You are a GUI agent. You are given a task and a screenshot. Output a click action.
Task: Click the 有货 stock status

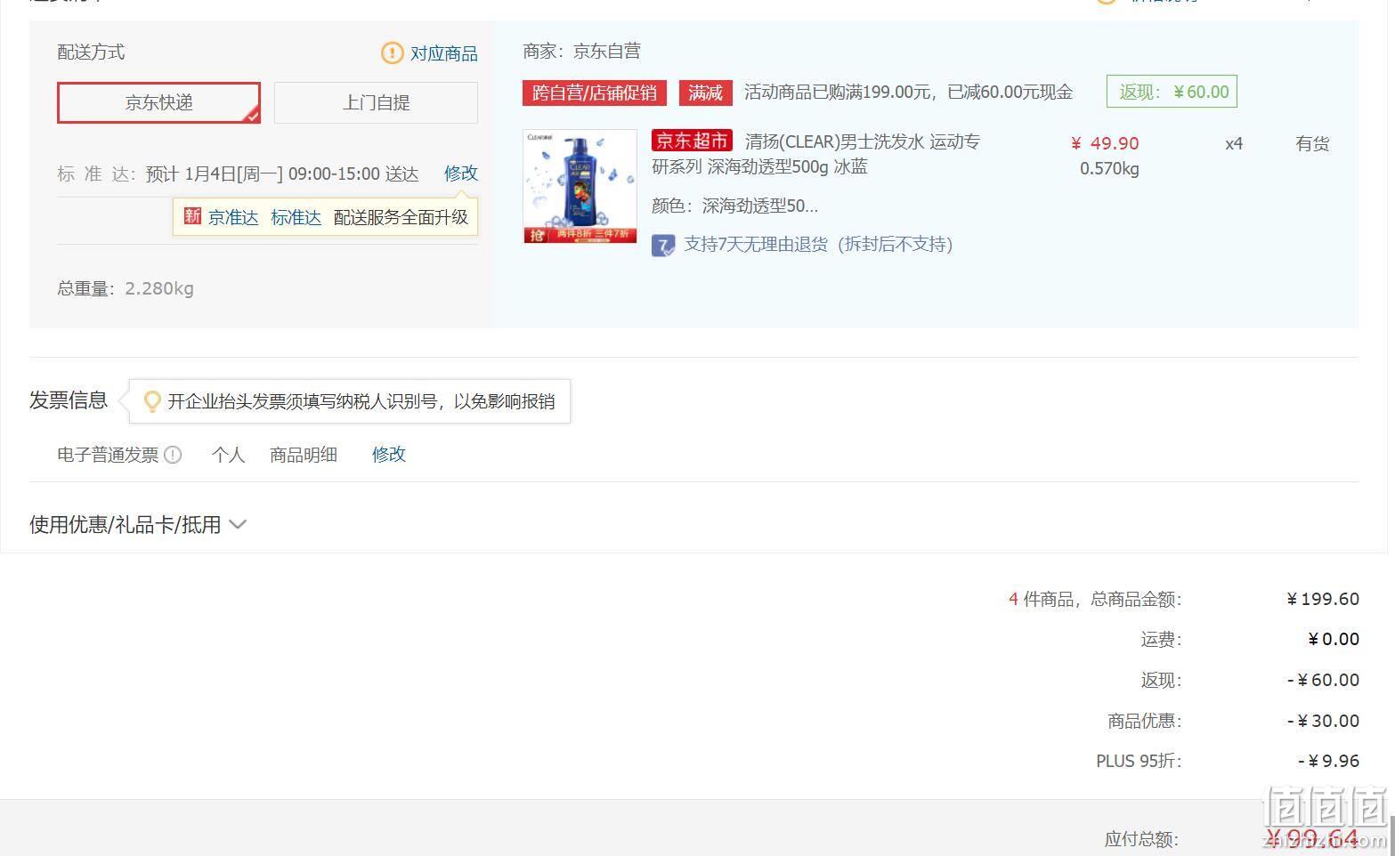(x=1312, y=143)
